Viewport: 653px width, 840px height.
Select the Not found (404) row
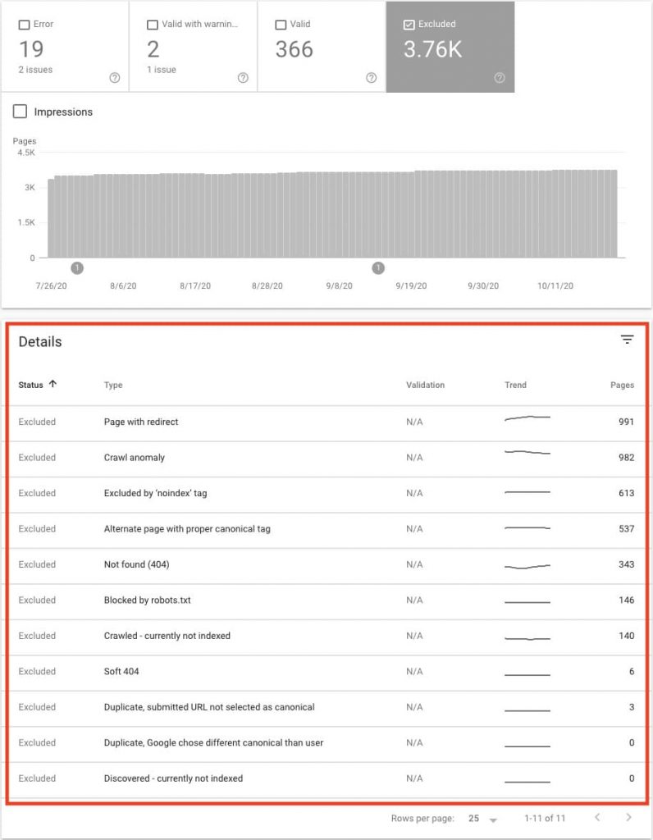[x=137, y=564]
